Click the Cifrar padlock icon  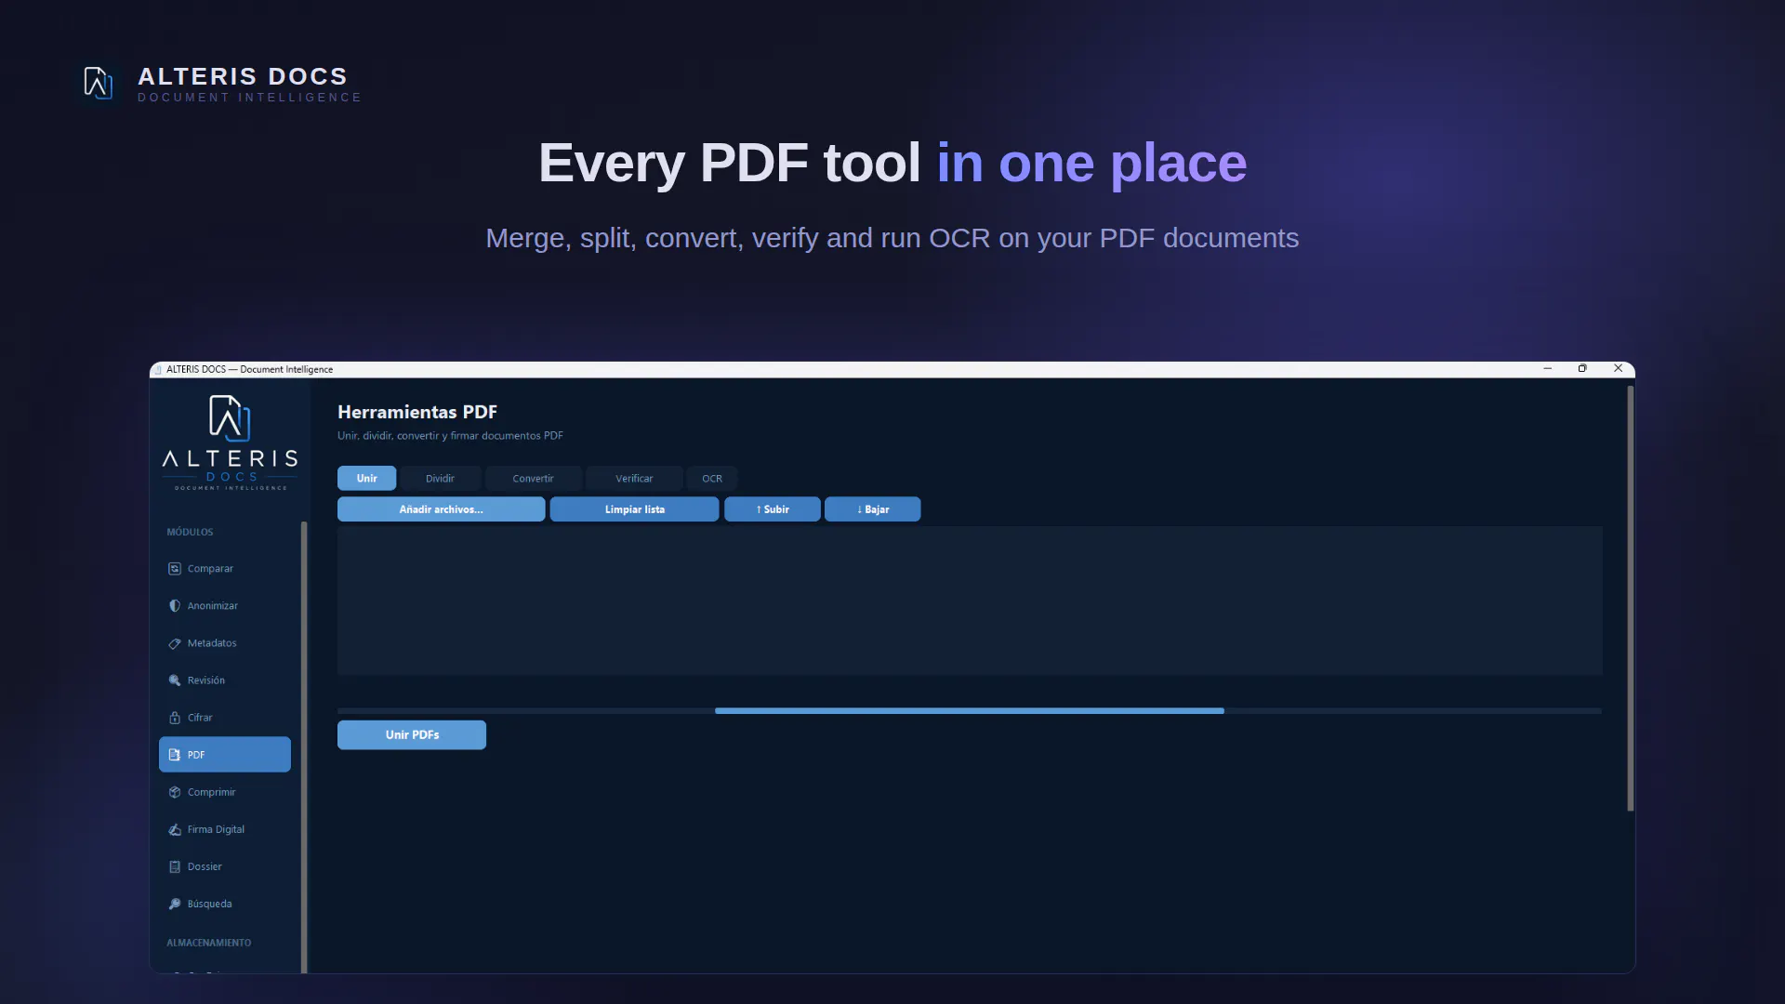(174, 718)
